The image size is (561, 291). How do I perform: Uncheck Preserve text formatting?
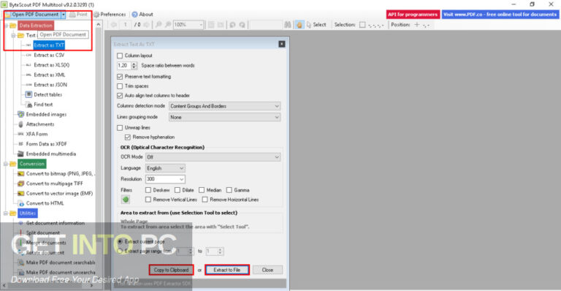pos(120,77)
